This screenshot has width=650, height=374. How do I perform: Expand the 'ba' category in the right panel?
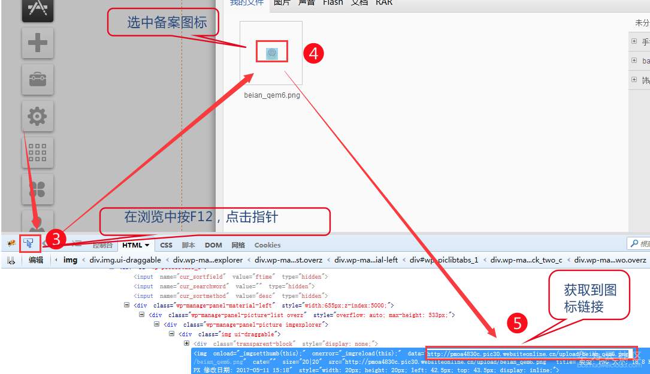click(634, 60)
